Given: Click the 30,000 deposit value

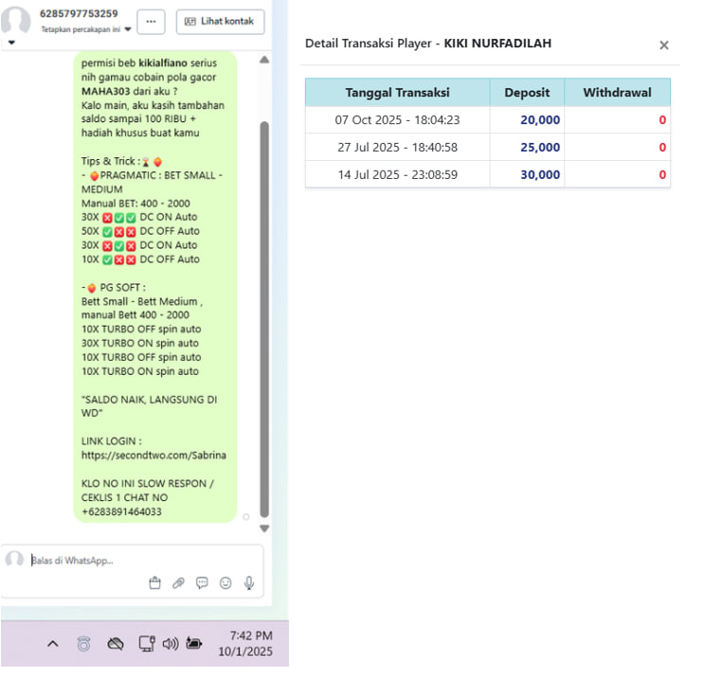Looking at the screenshot, I should pyautogui.click(x=540, y=175).
